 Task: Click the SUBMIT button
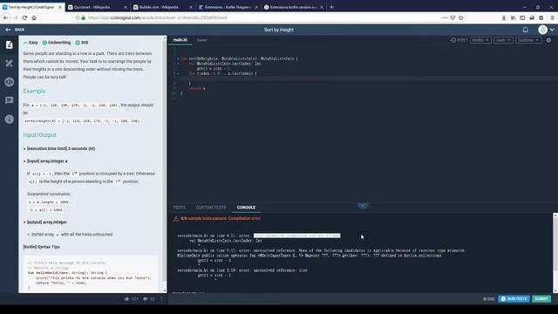pyautogui.click(x=541, y=298)
